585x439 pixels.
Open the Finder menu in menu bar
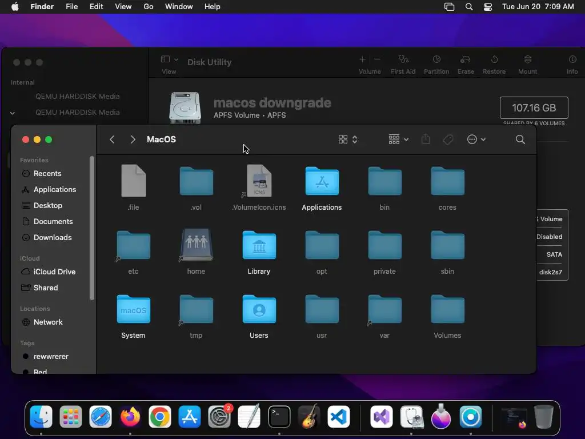point(42,7)
